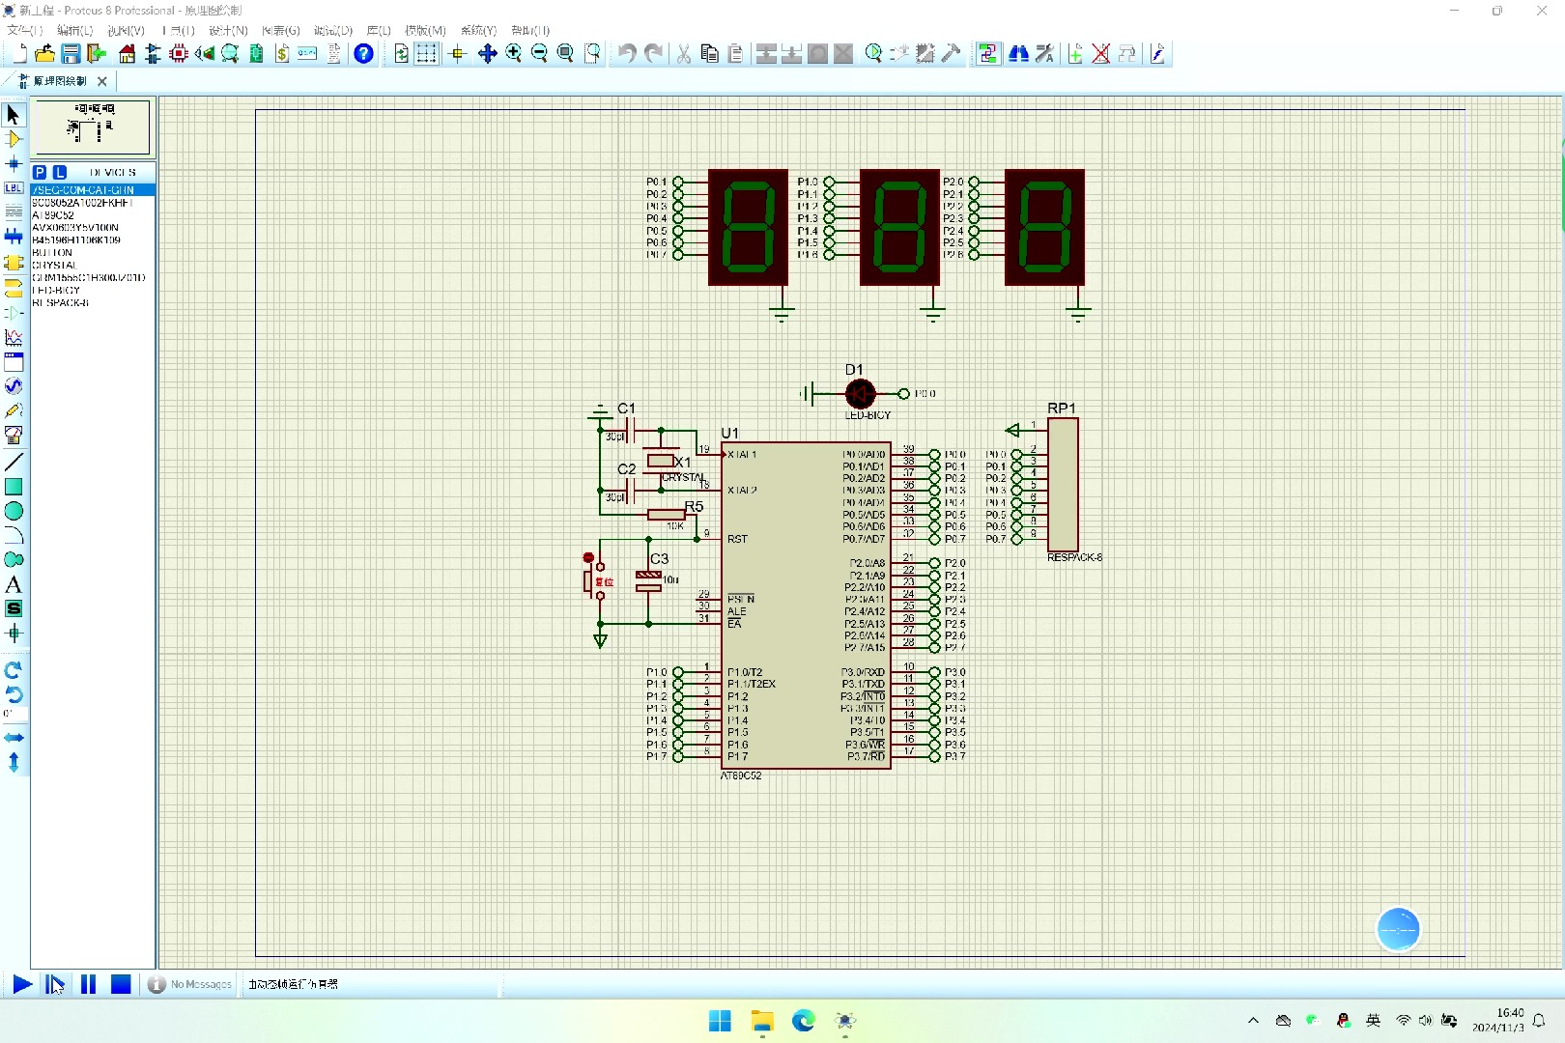Open File Explorer from the taskbar

click(762, 1021)
